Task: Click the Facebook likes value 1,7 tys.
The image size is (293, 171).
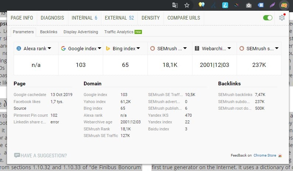Action: click(x=57, y=102)
